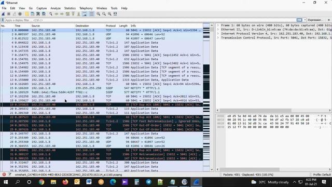Open the Go menu
This screenshot has width=332, height=187.
(31, 8)
